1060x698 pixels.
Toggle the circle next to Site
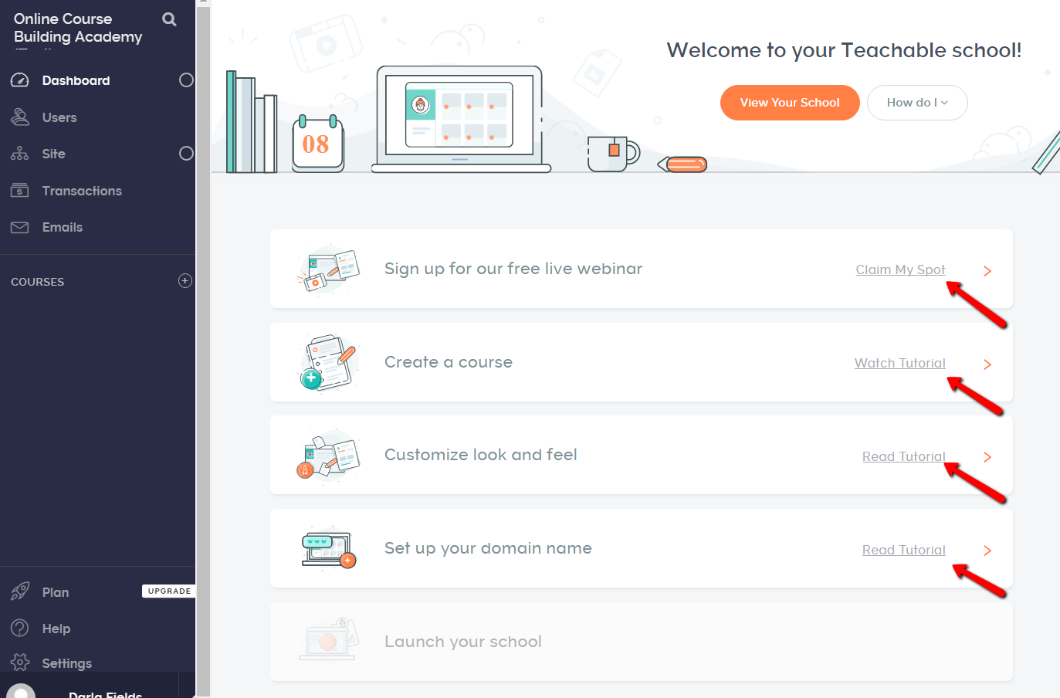(186, 154)
